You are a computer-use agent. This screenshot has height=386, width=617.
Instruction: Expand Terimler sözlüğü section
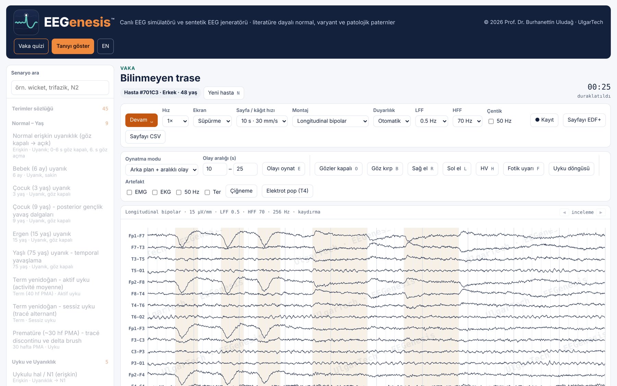(60, 109)
